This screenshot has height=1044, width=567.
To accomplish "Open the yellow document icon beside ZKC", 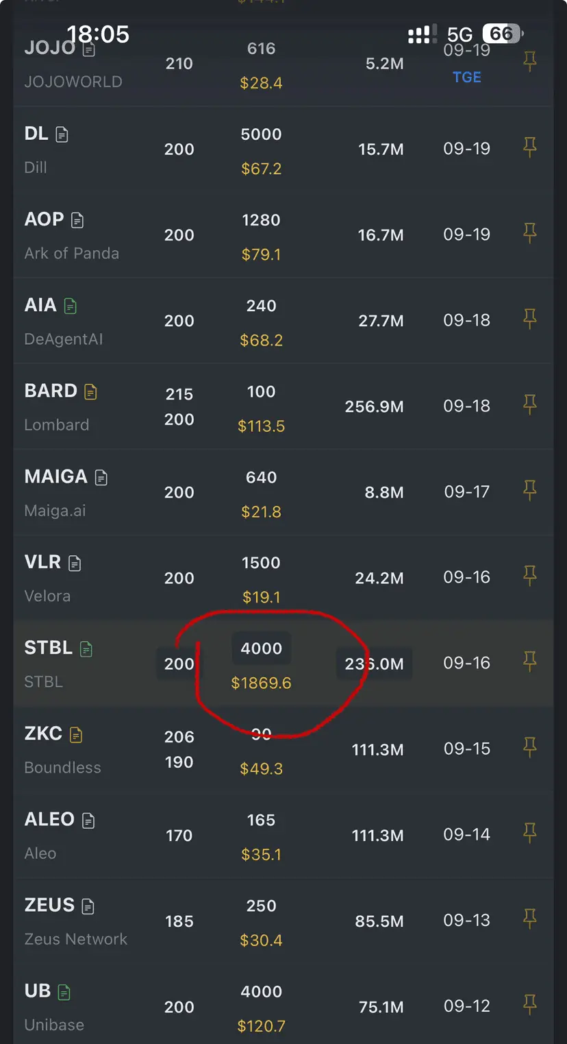I will point(76,735).
